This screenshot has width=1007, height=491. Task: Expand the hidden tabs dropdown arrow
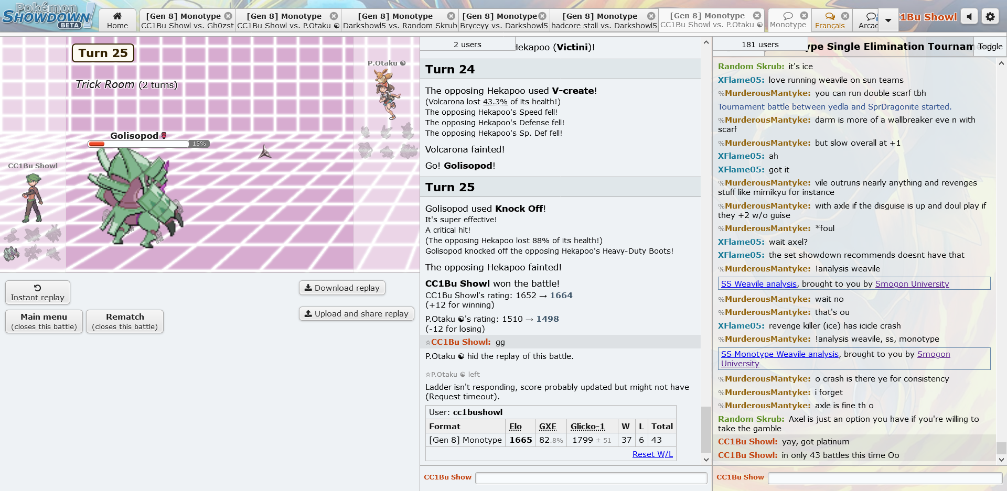click(x=888, y=20)
